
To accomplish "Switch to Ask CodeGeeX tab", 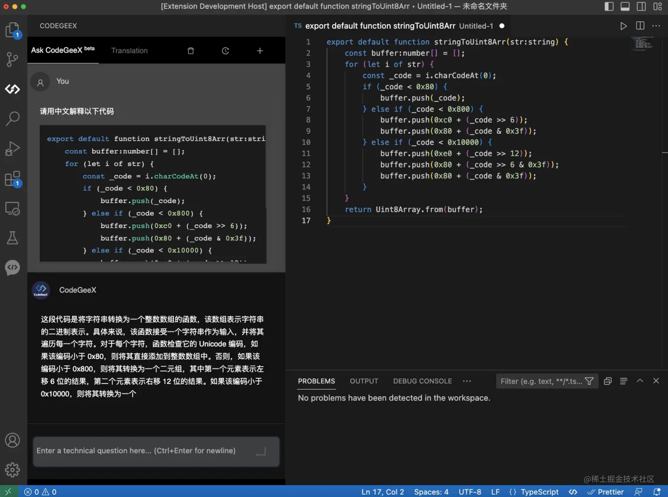I will pyautogui.click(x=63, y=50).
